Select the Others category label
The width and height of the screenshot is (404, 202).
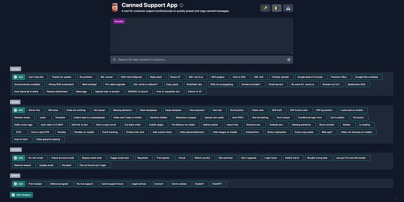pyautogui.click(x=15, y=175)
